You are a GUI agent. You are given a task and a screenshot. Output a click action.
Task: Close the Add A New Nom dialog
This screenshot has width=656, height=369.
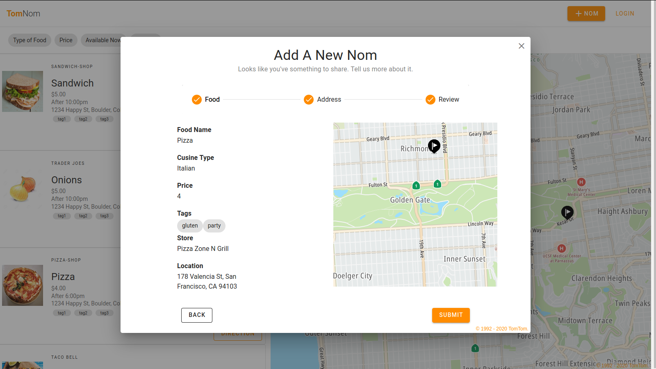point(522,46)
